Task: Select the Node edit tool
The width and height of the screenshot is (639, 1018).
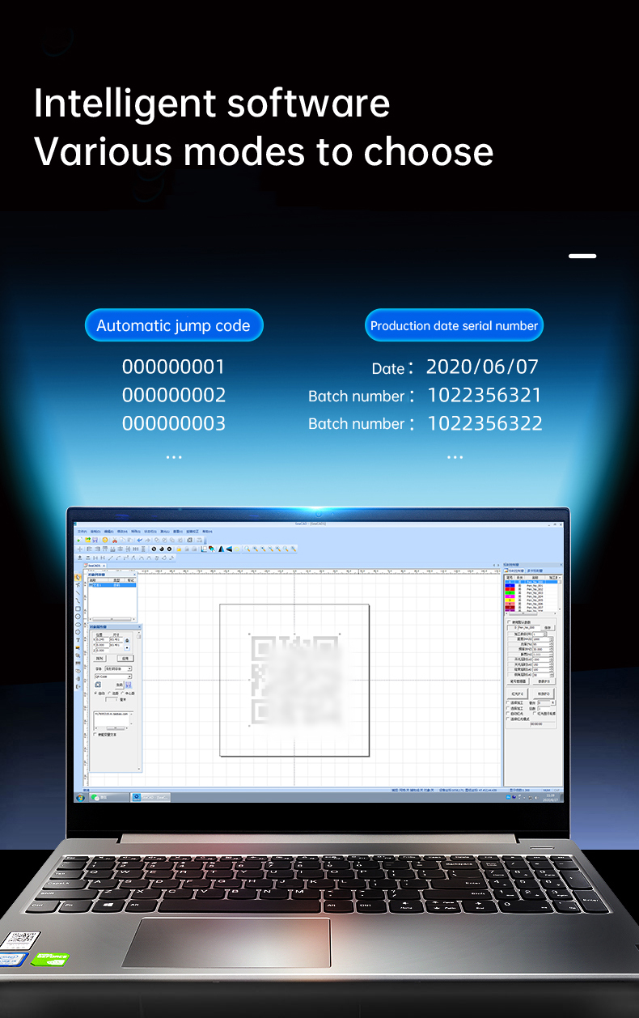Action: point(78,585)
